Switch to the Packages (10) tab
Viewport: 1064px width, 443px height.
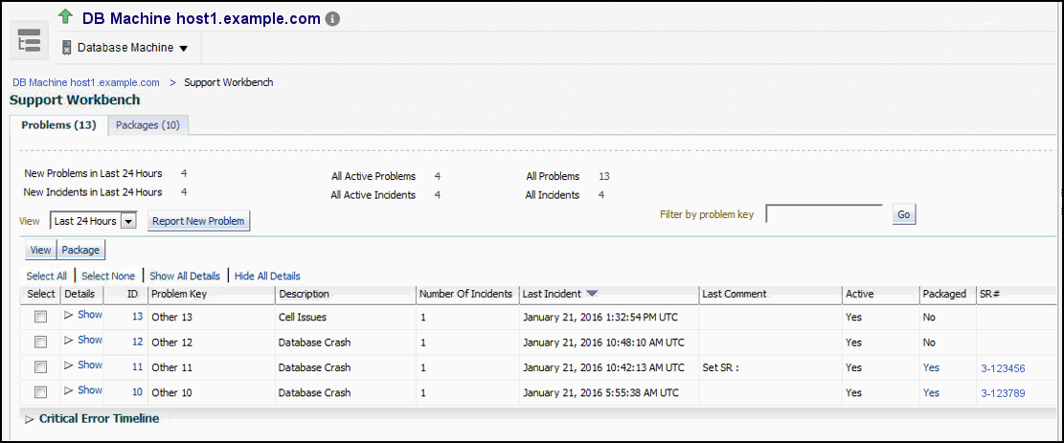(x=147, y=125)
